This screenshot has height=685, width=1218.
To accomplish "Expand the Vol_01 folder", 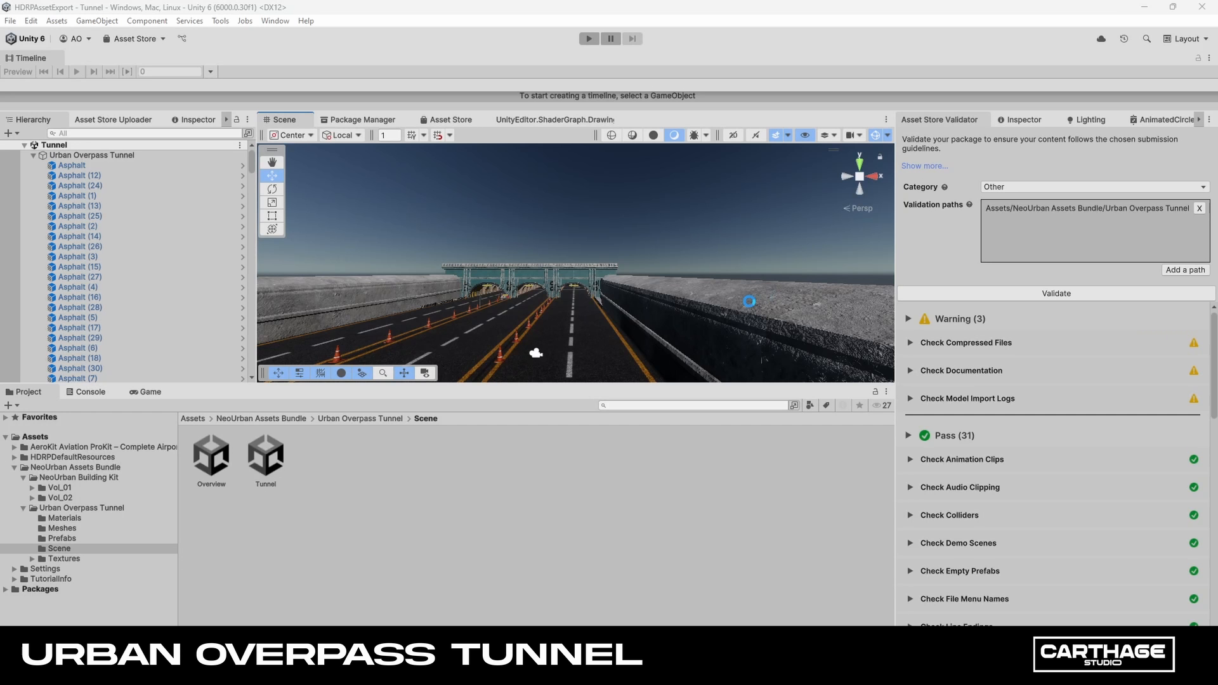I will pos(32,488).
